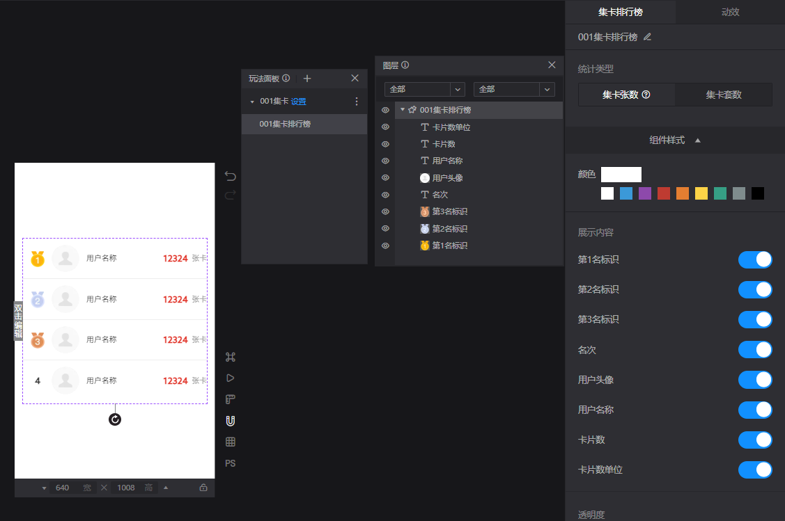Toggle the 用户头像 display switch
The image size is (785, 521).
755,380
